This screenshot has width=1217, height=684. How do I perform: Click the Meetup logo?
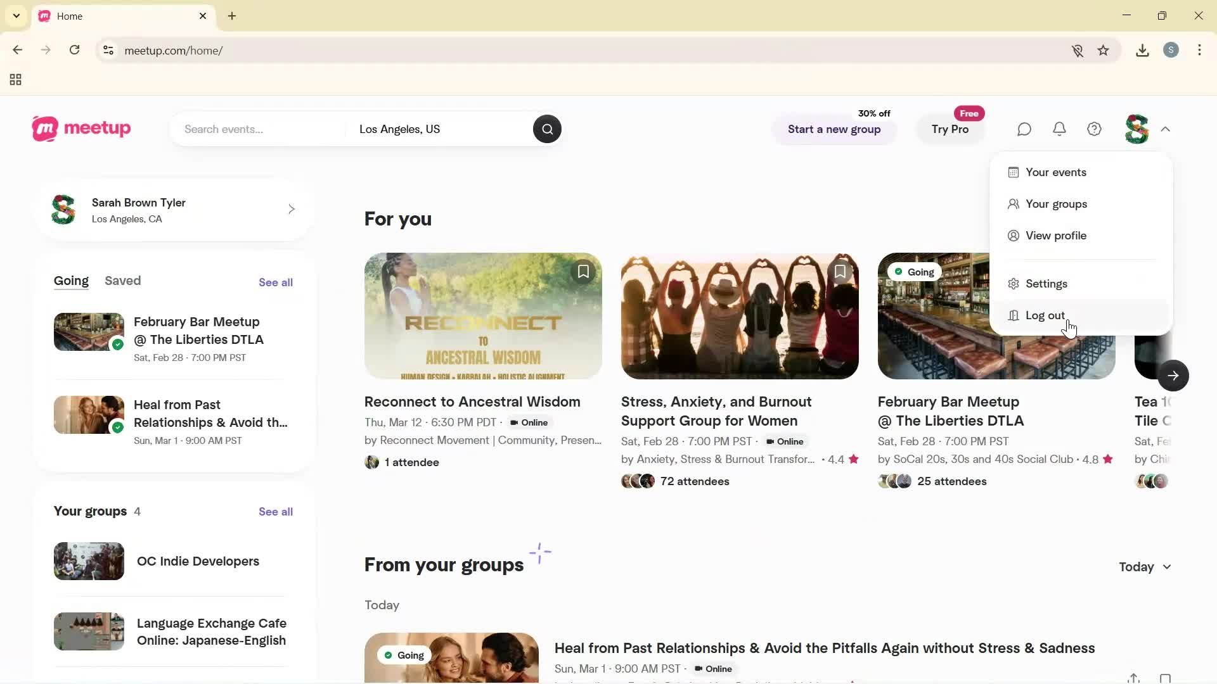click(x=80, y=129)
